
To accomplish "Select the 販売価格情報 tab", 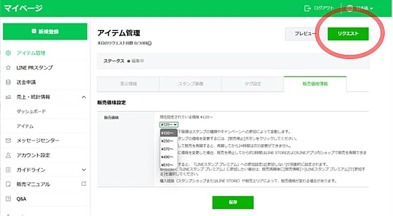I will 315,84.
